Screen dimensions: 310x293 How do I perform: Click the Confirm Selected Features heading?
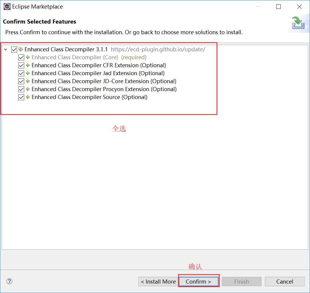click(x=40, y=22)
